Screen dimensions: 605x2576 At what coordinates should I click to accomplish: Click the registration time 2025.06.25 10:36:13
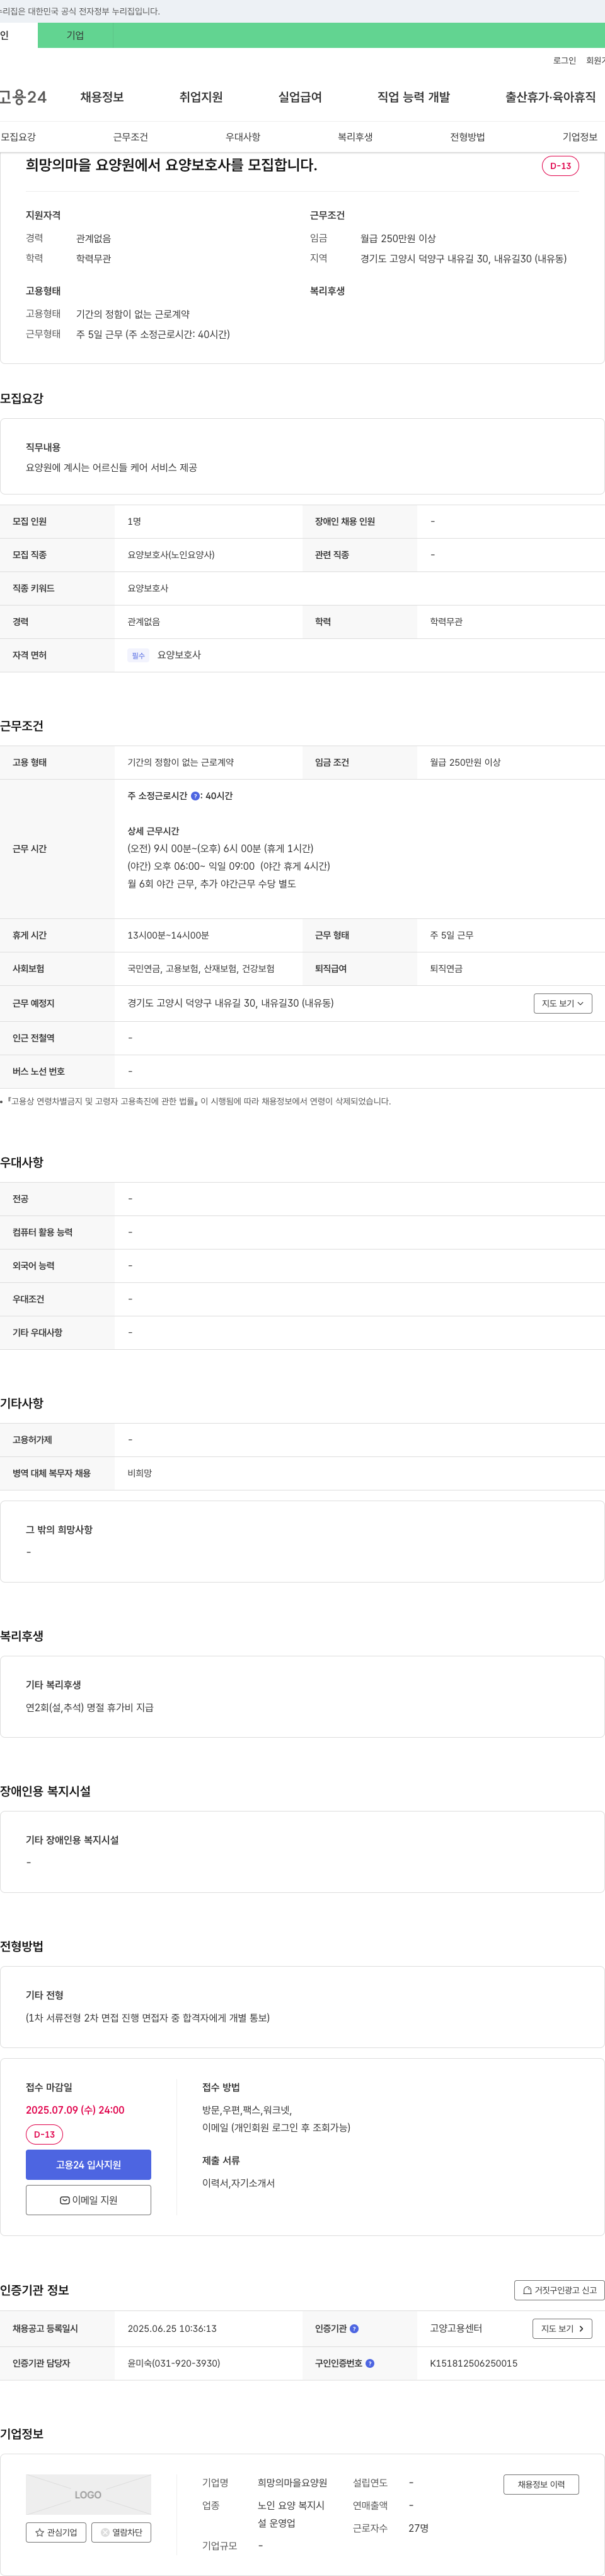171,2329
